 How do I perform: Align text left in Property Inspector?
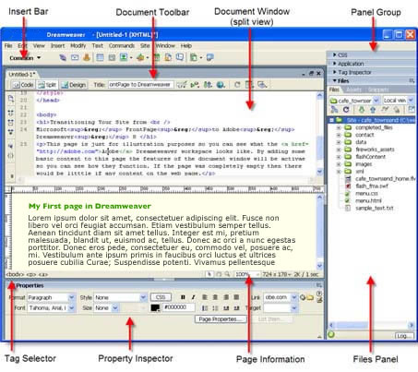coord(205,297)
